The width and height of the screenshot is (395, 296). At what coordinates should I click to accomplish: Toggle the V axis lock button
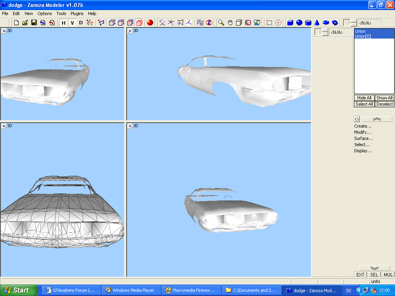[72, 23]
